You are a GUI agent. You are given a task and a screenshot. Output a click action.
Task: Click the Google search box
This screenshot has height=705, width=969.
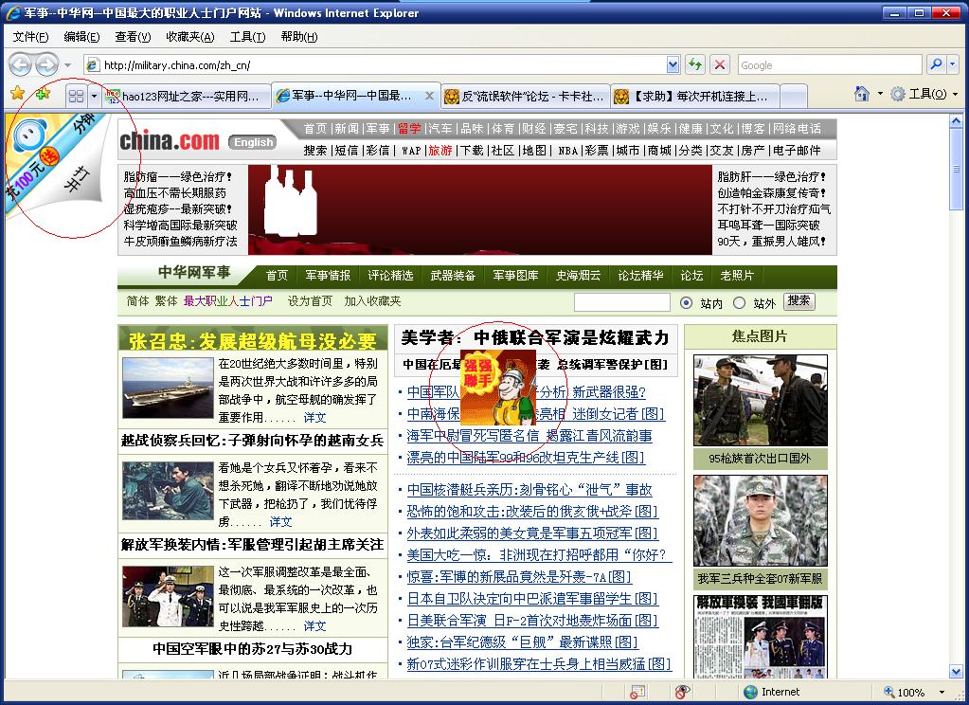[830, 65]
